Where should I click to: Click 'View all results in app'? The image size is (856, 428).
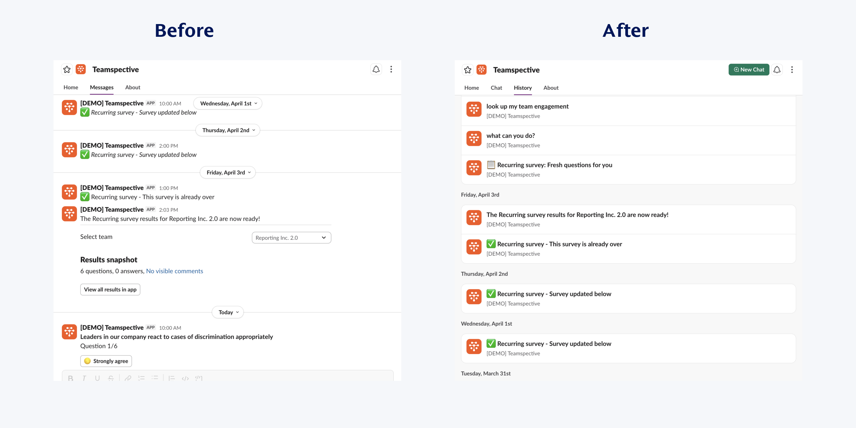[x=110, y=289]
